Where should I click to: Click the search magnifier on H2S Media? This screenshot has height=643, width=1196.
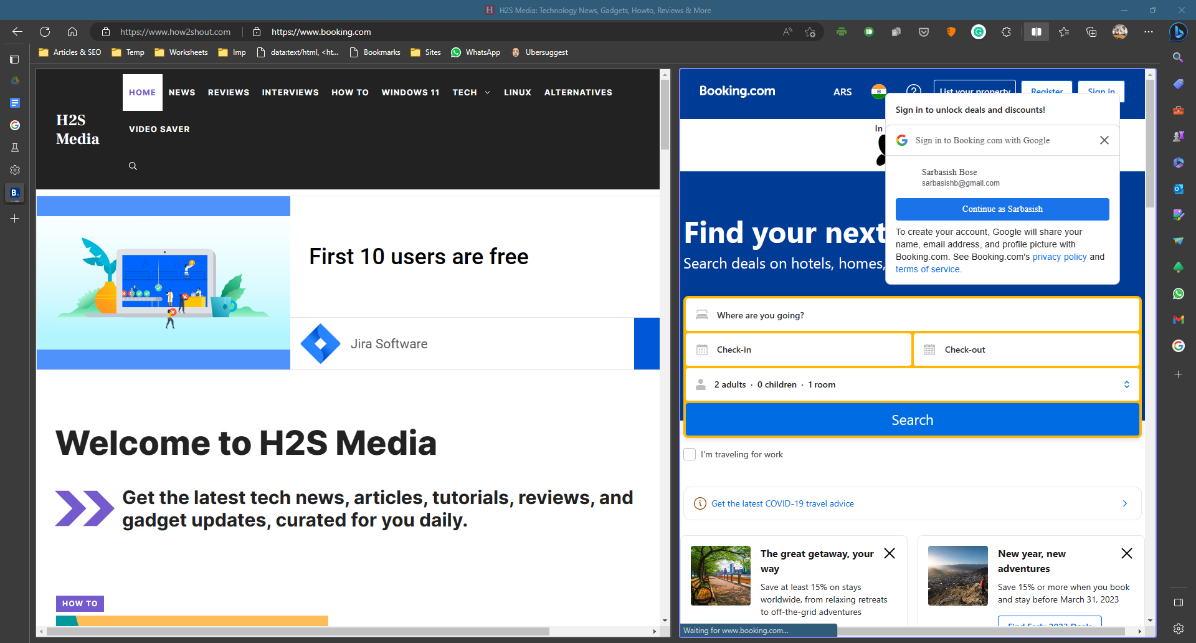pos(133,166)
